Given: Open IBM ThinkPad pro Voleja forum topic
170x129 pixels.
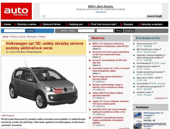Looking at the screenshot, I should tap(148, 49).
